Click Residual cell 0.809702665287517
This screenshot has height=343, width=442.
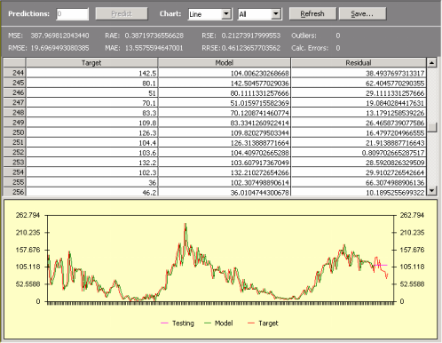[x=359, y=153]
